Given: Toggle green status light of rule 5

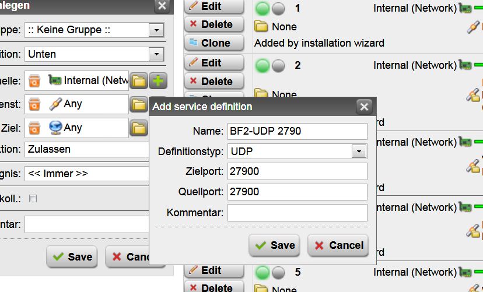Looking at the screenshot, I should click(x=262, y=273).
